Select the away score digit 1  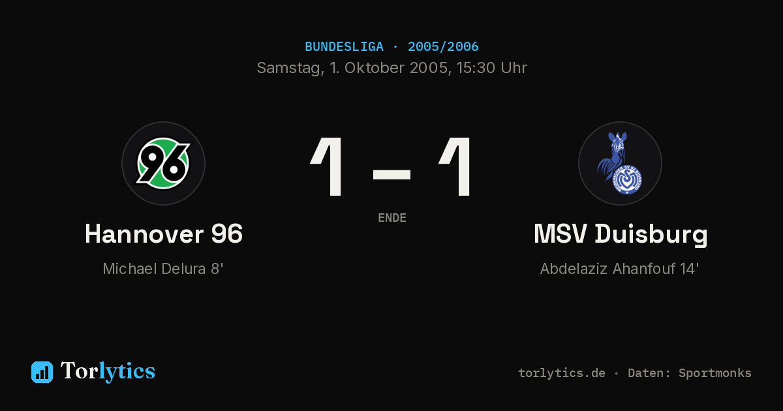[x=455, y=167]
